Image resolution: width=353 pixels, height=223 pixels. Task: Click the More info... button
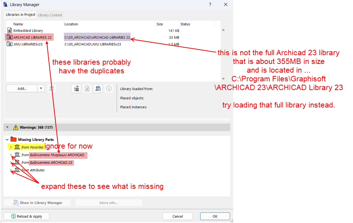click(109, 203)
